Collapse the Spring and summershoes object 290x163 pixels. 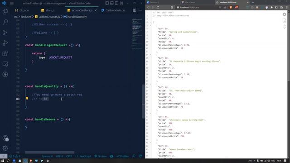pos(150,25)
